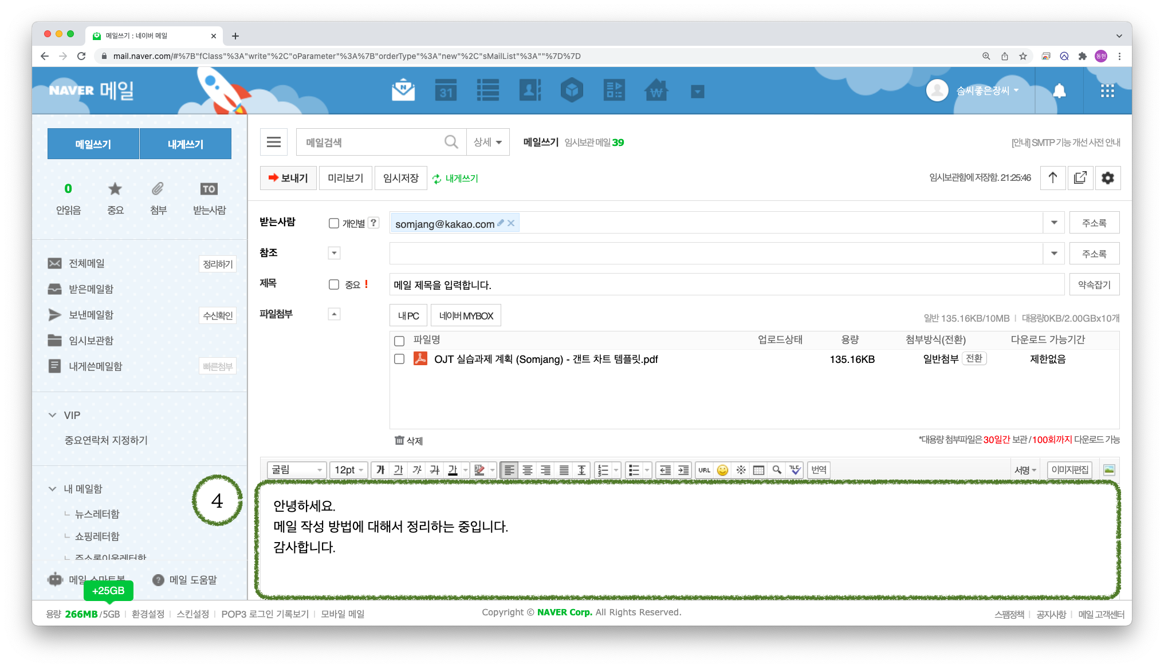The height and width of the screenshot is (668, 1164).
Task: Open mail settings gear icon
Action: coord(1108,178)
